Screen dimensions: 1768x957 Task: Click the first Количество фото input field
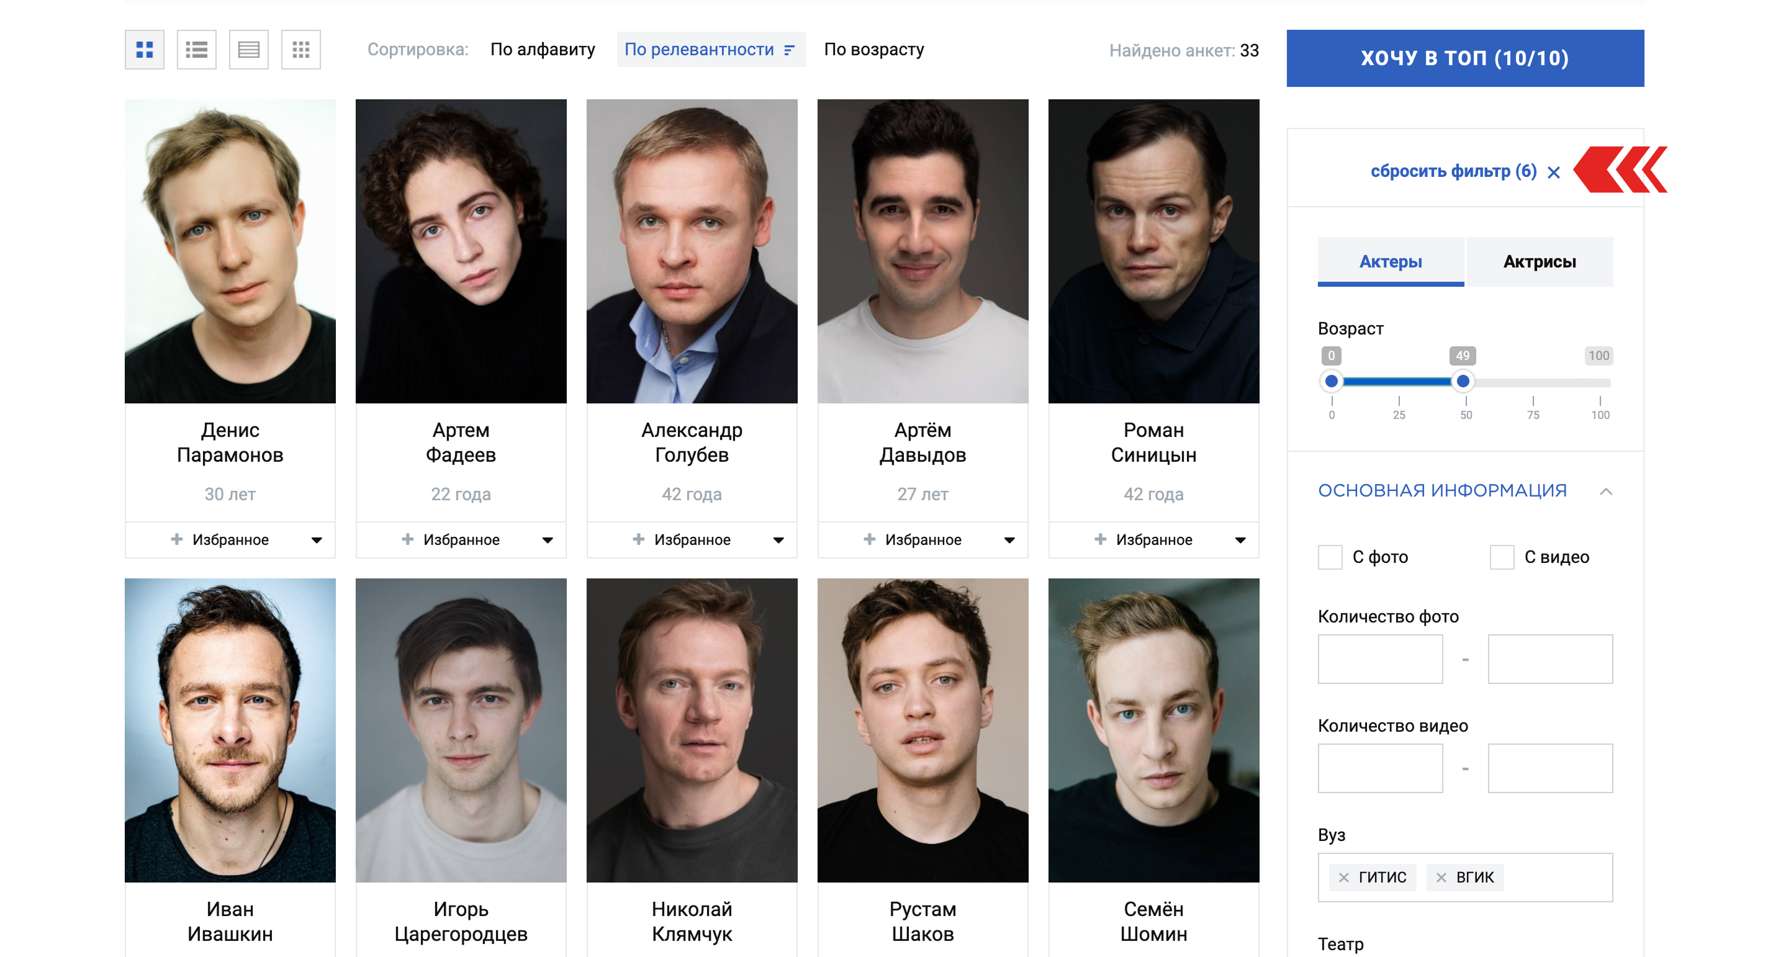tap(1379, 658)
